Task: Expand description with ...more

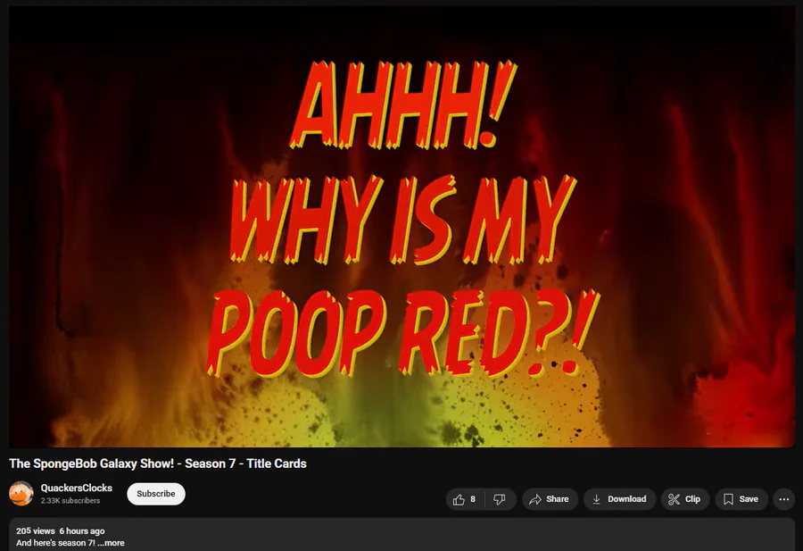Action: click(x=112, y=543)
